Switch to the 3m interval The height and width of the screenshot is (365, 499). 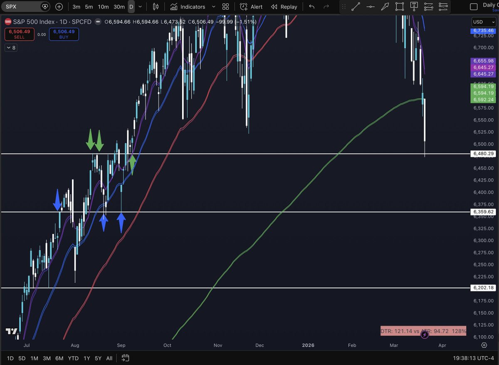pyautogui.click(x=77, y=7)
